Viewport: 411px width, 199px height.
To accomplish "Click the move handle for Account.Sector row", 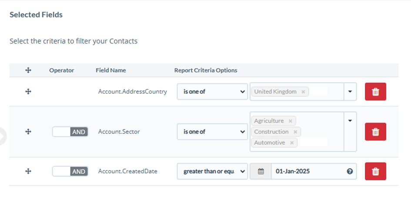I will pos(28,132).
